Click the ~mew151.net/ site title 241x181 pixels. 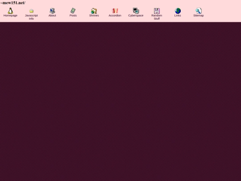13,3
